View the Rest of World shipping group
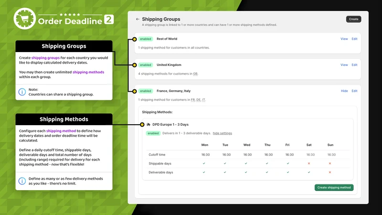Viewport: 382px width, 215px height. (344, 39)
